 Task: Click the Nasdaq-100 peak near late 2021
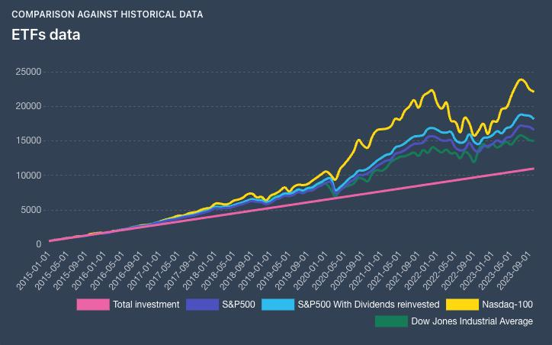(x=432, y=91)
